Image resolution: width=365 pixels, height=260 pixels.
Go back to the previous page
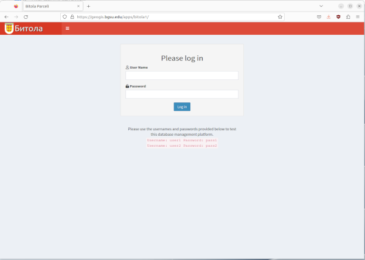point(7,17)
